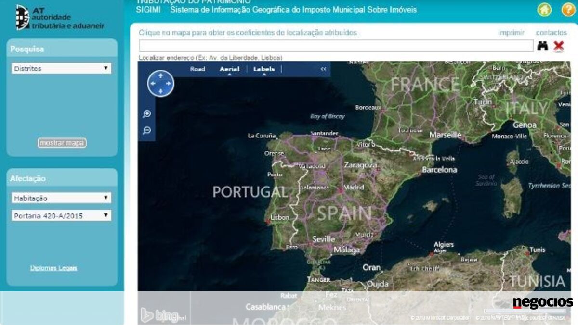Click Lisbon on the map
The width and height of the screenshot is (578, 325).
[x=279, y=217]
